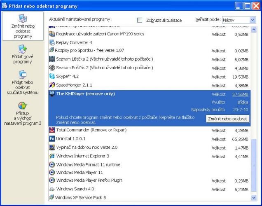Click the 65,26MB size of Uninstall

coord(240,139)
